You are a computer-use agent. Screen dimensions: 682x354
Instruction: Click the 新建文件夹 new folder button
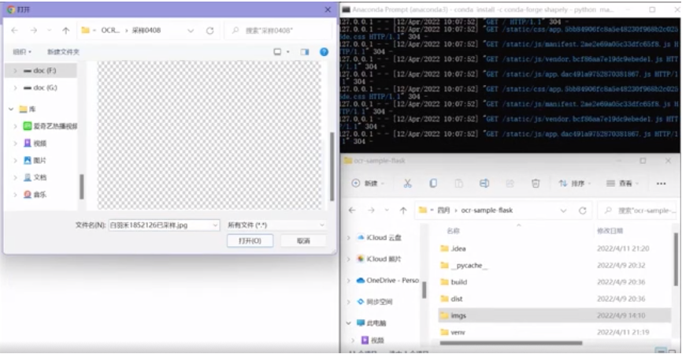coord(63,51)
